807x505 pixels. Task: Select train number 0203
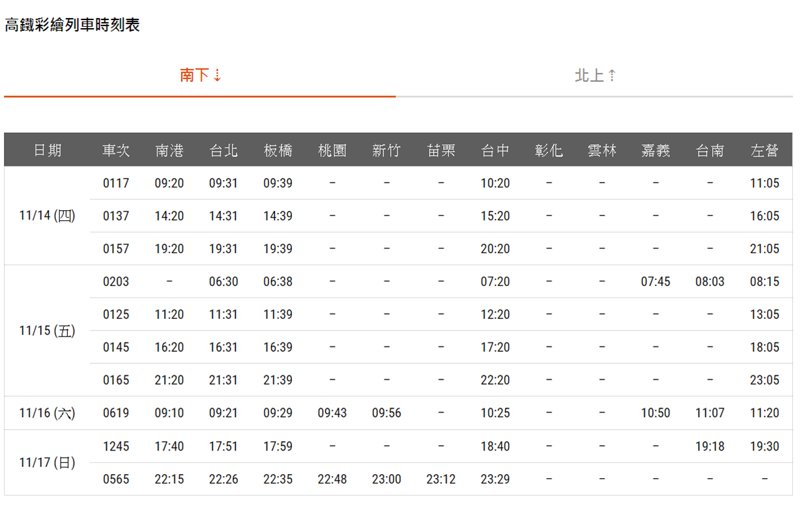116,281
